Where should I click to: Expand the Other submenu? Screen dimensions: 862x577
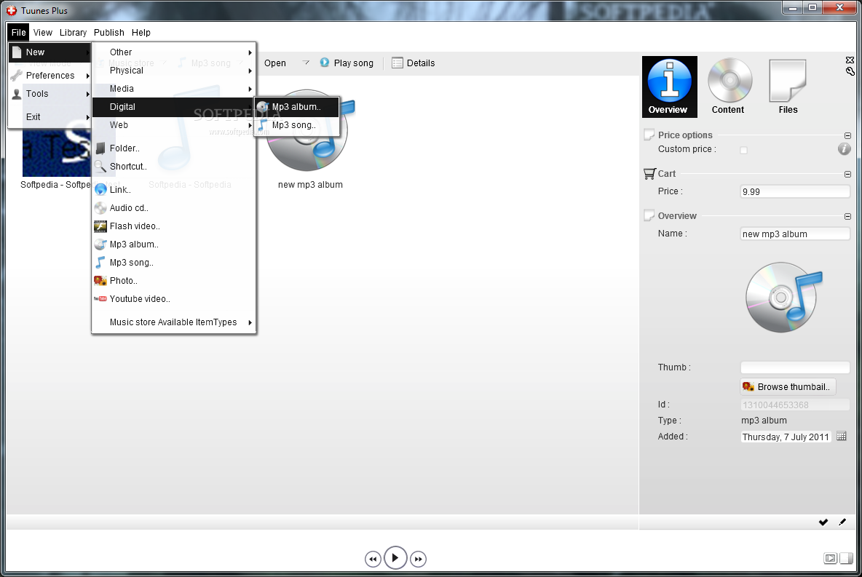(174, 52)
